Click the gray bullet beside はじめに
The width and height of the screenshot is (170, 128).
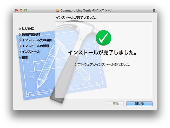(20, 29)
